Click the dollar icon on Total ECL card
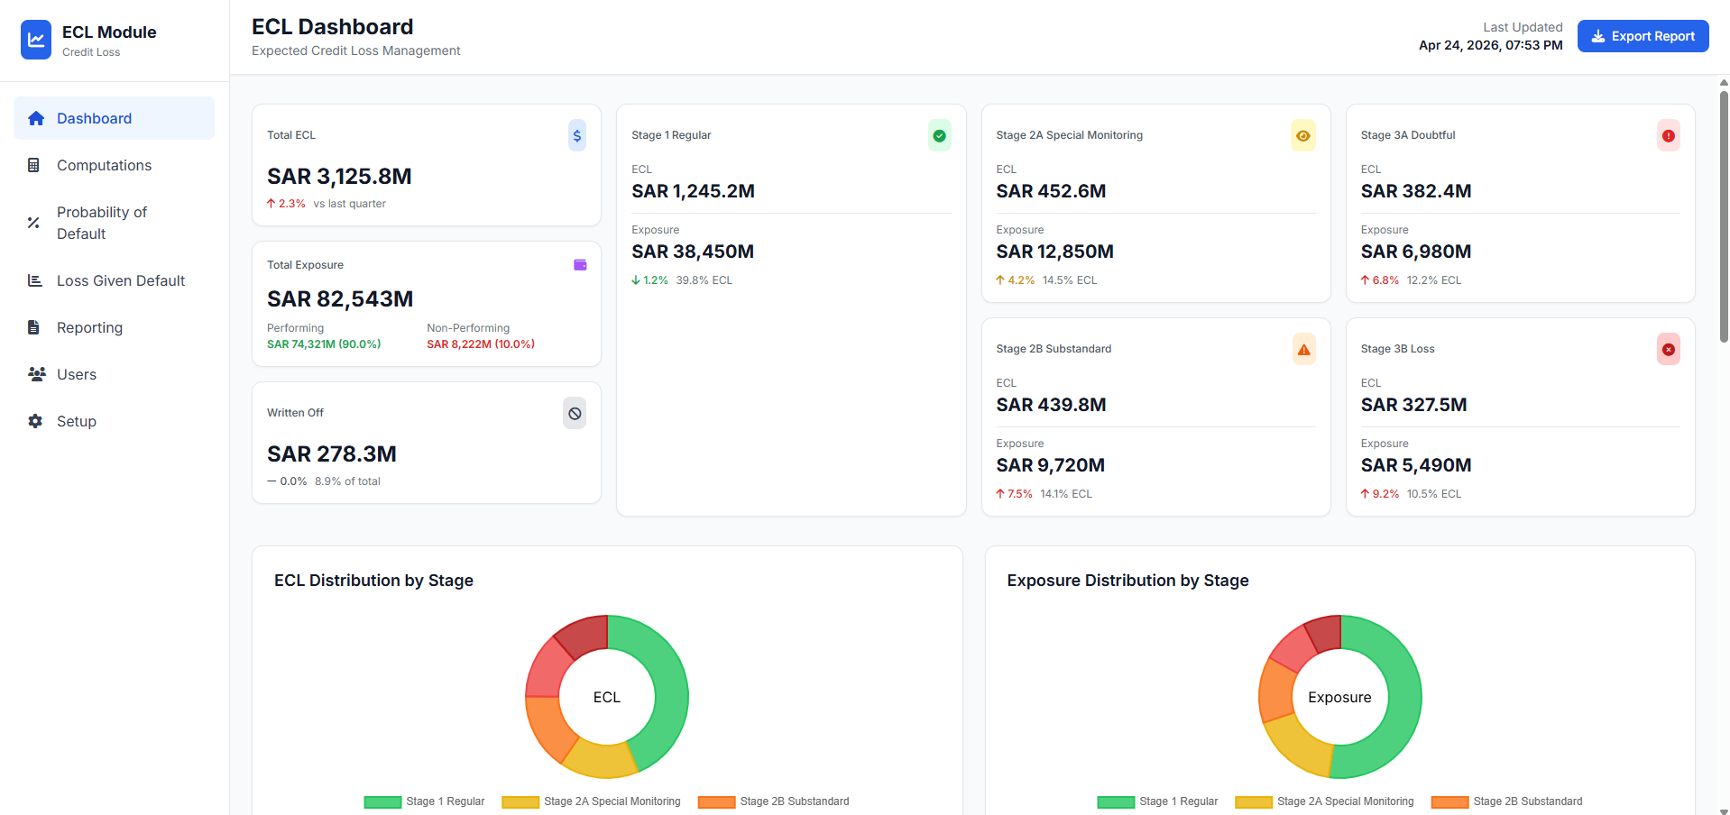 click(577, 135)
